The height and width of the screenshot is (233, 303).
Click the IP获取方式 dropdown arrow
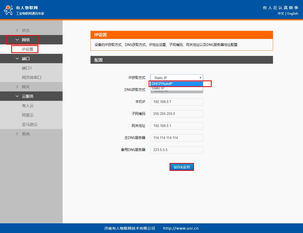(200, 78)
